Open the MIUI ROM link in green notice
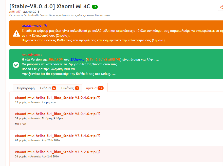The image size is (223, 166). pyautogui.click(x=56, y=60)
